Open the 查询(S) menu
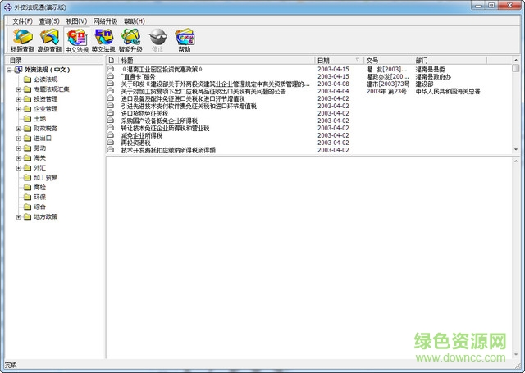 pos(49,21)
